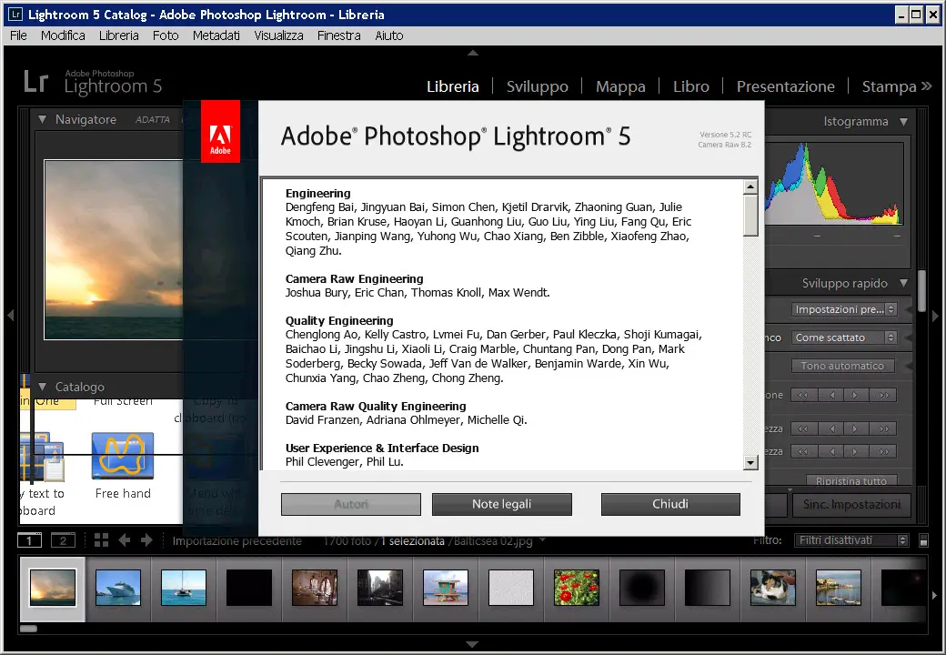Select the cat thumbnail in filmstrip
This screenshot has width=946, height=655.
pyautogui.click(x=773, y=588)
